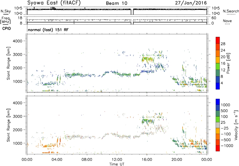Click '-1000' on Velocity color scale
Viewport: 239px width, 166px height.
point(227,146)
